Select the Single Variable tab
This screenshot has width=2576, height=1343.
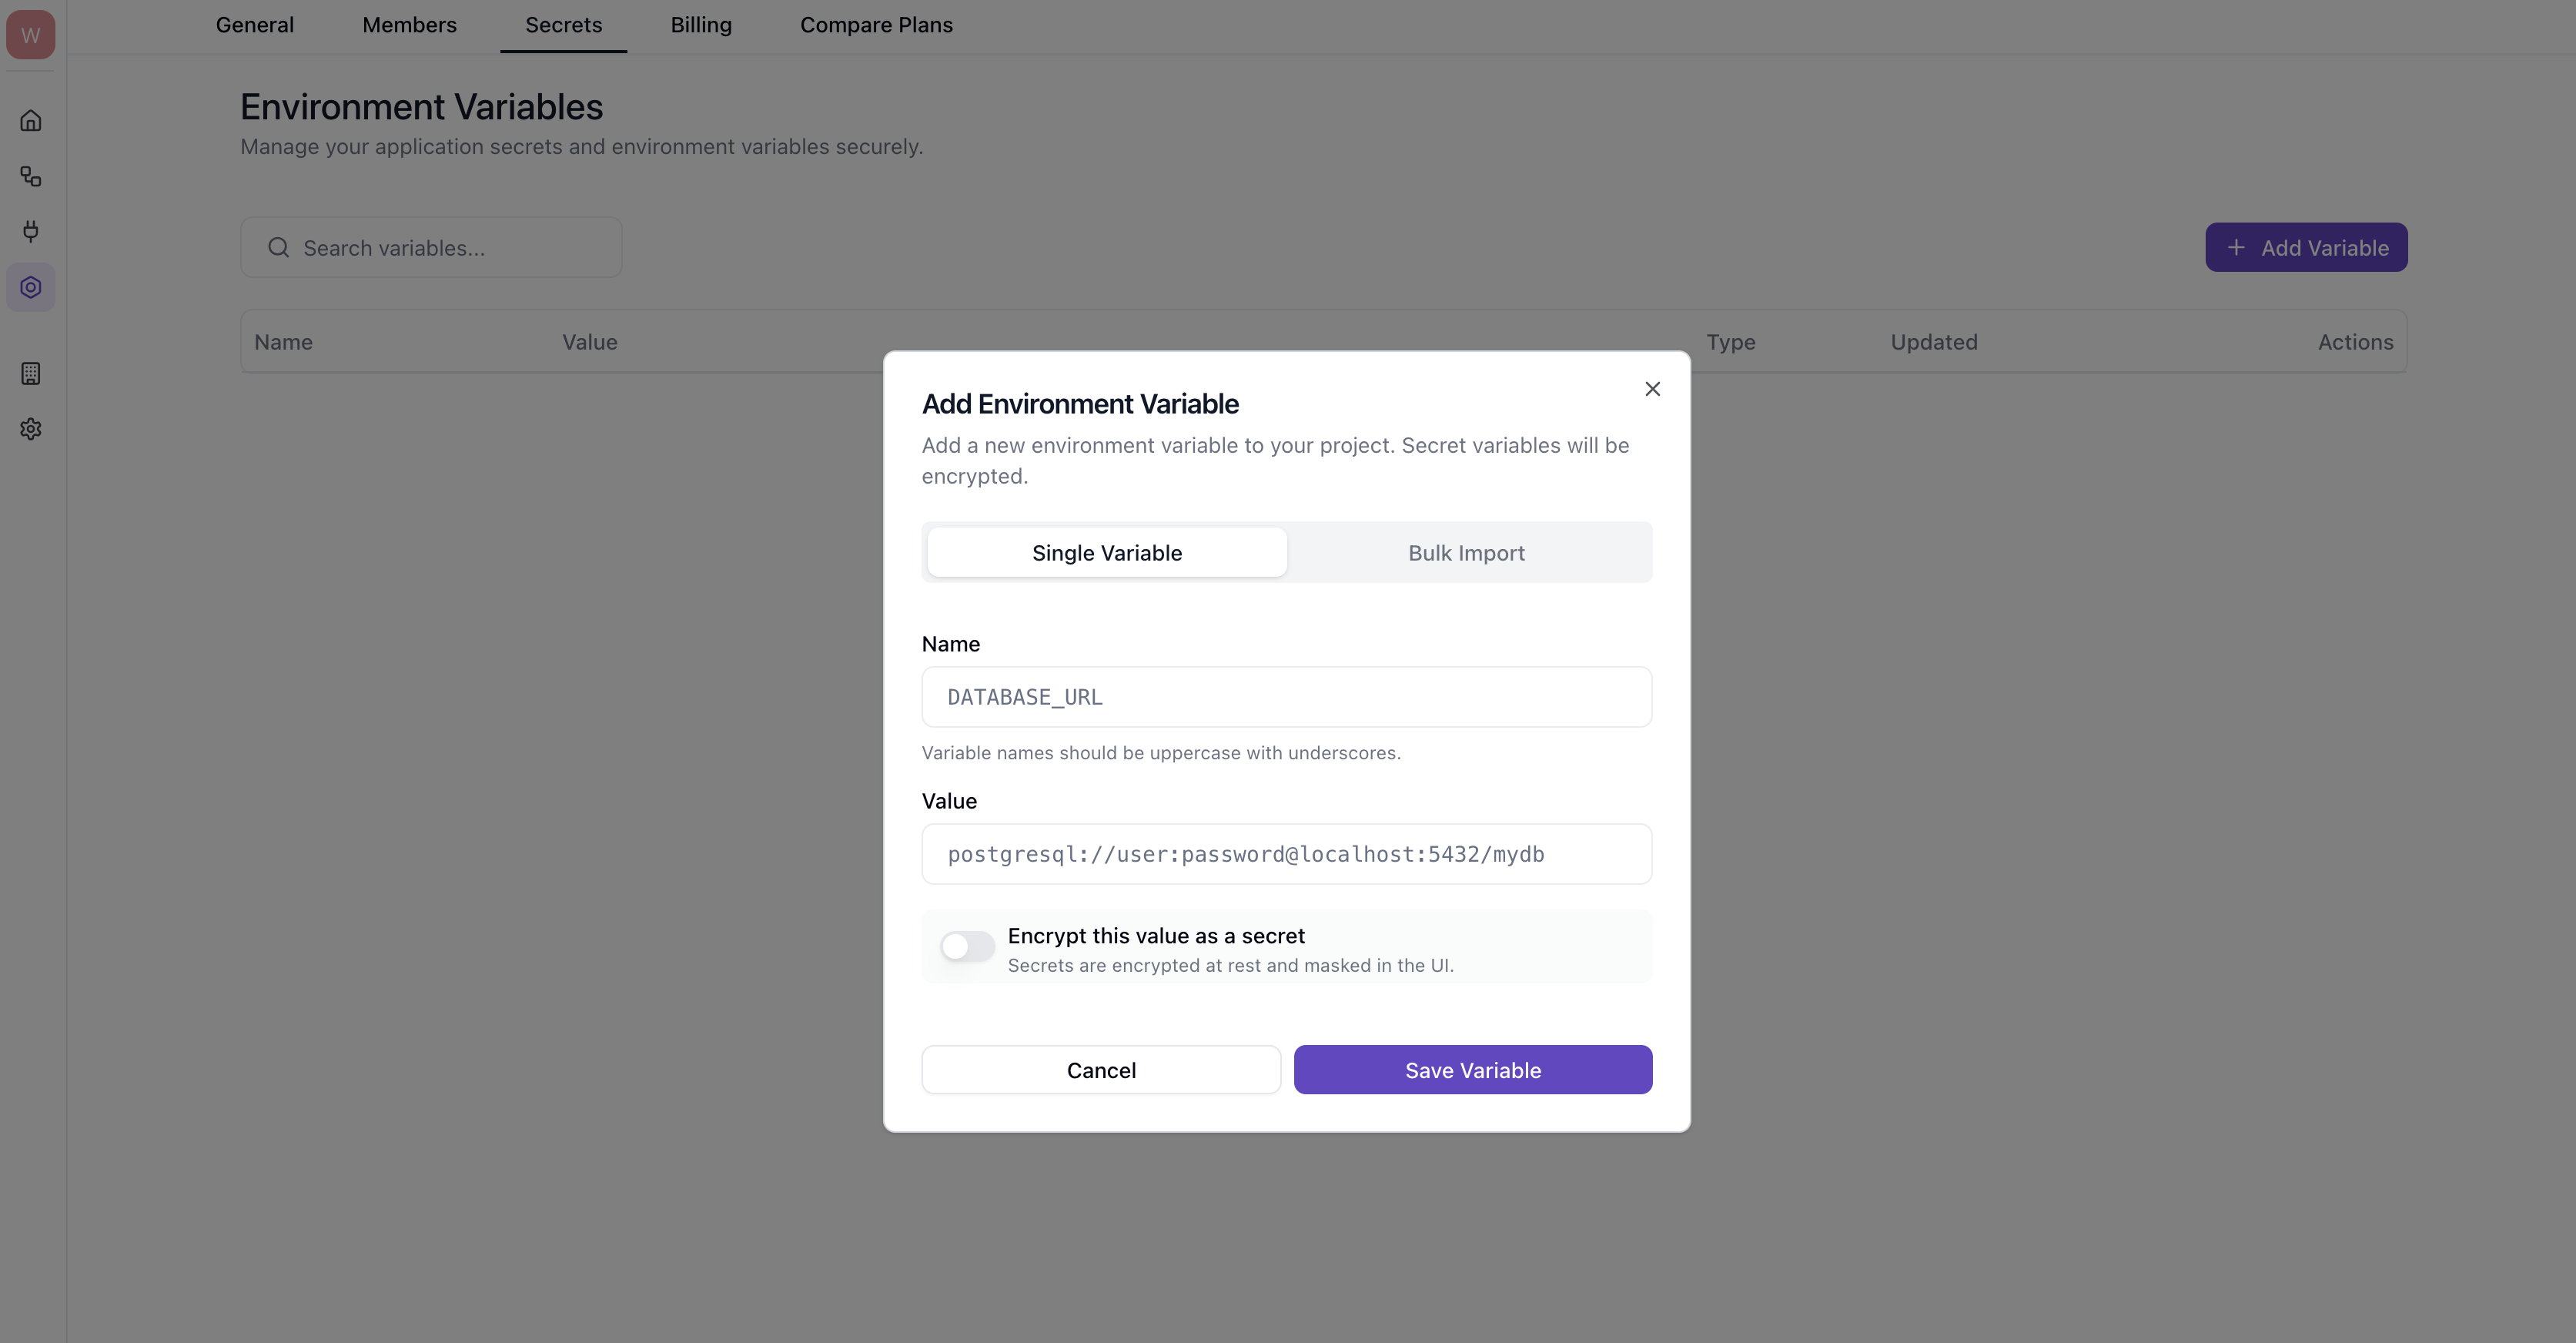(1106, 553)
